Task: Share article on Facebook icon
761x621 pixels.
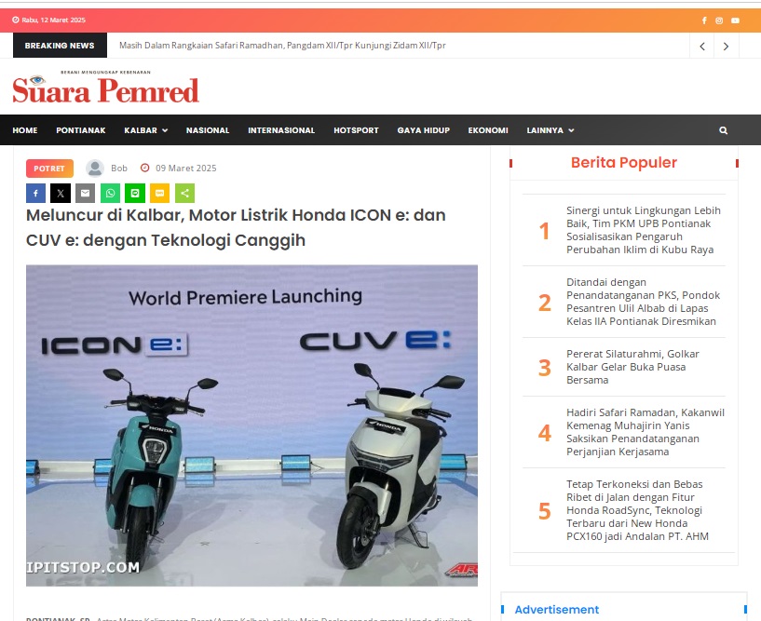Action: [x=35, y=193]
